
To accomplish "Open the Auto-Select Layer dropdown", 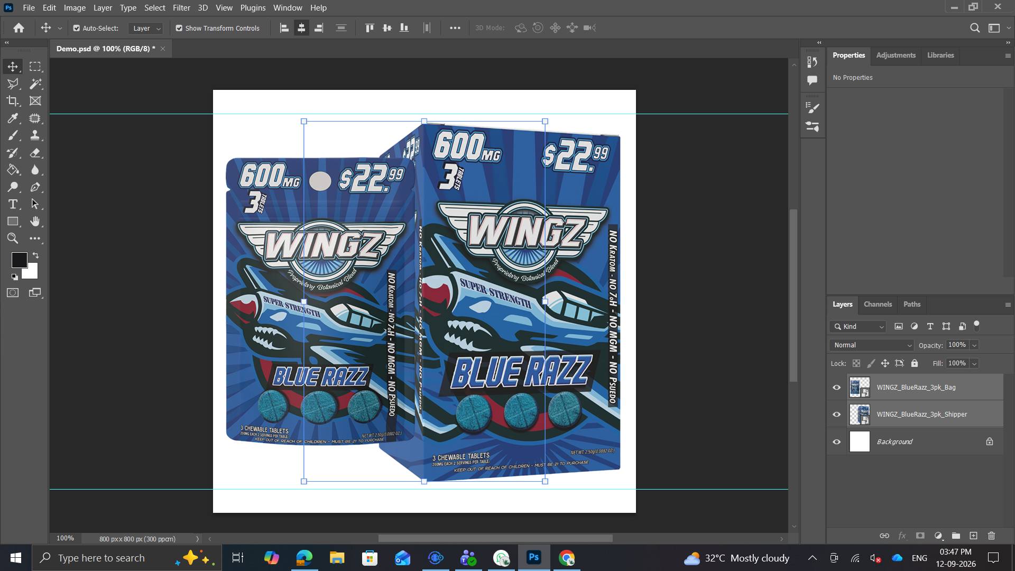I will [x=146, y=28].
